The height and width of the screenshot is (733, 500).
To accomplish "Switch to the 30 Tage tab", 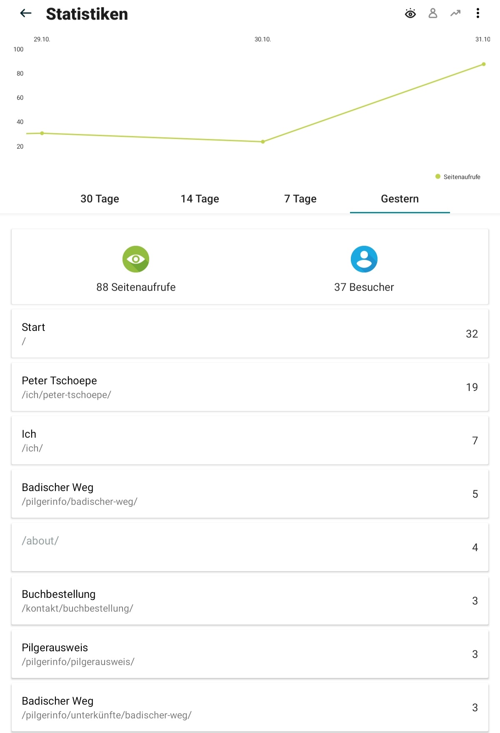I will (x=100, y=199).
